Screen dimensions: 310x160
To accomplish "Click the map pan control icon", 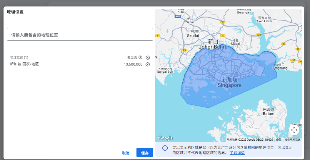I will click(294, 130).
